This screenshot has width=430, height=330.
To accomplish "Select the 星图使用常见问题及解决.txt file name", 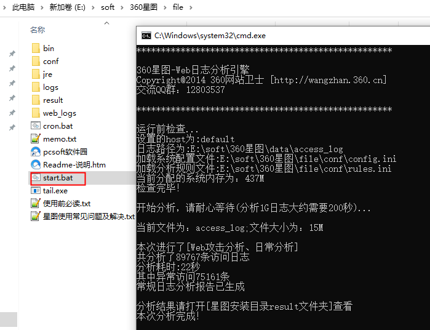I will coord(89,216).
